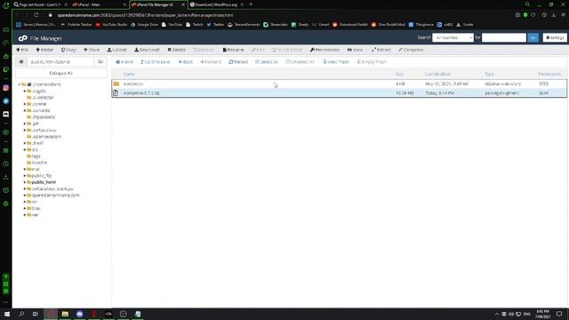Expand the mail folder node
Viewport: 569px width, 320px height.
pyautogui.click(x=25, y=170)
